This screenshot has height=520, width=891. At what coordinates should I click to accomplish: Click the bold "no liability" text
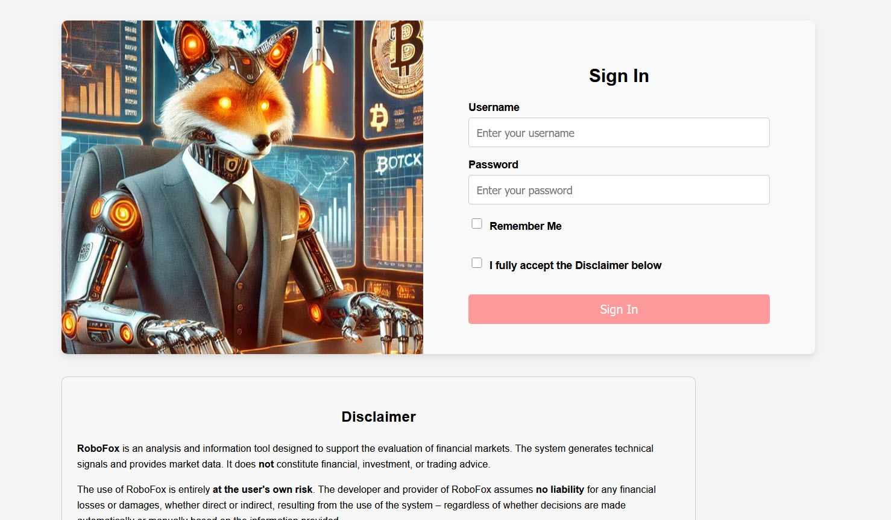(x=560, y=490)
